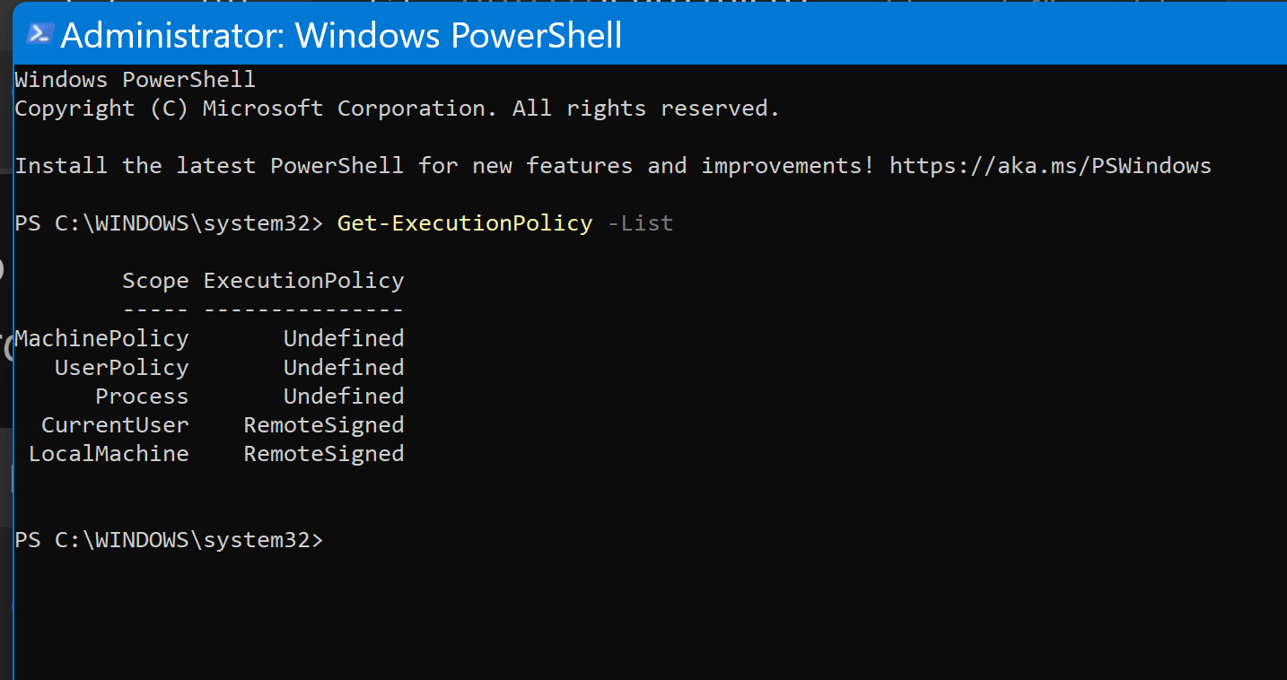Screen dimensions: 1287x680
Task: Click the Undefined value for Process
Action: [344, 396]
